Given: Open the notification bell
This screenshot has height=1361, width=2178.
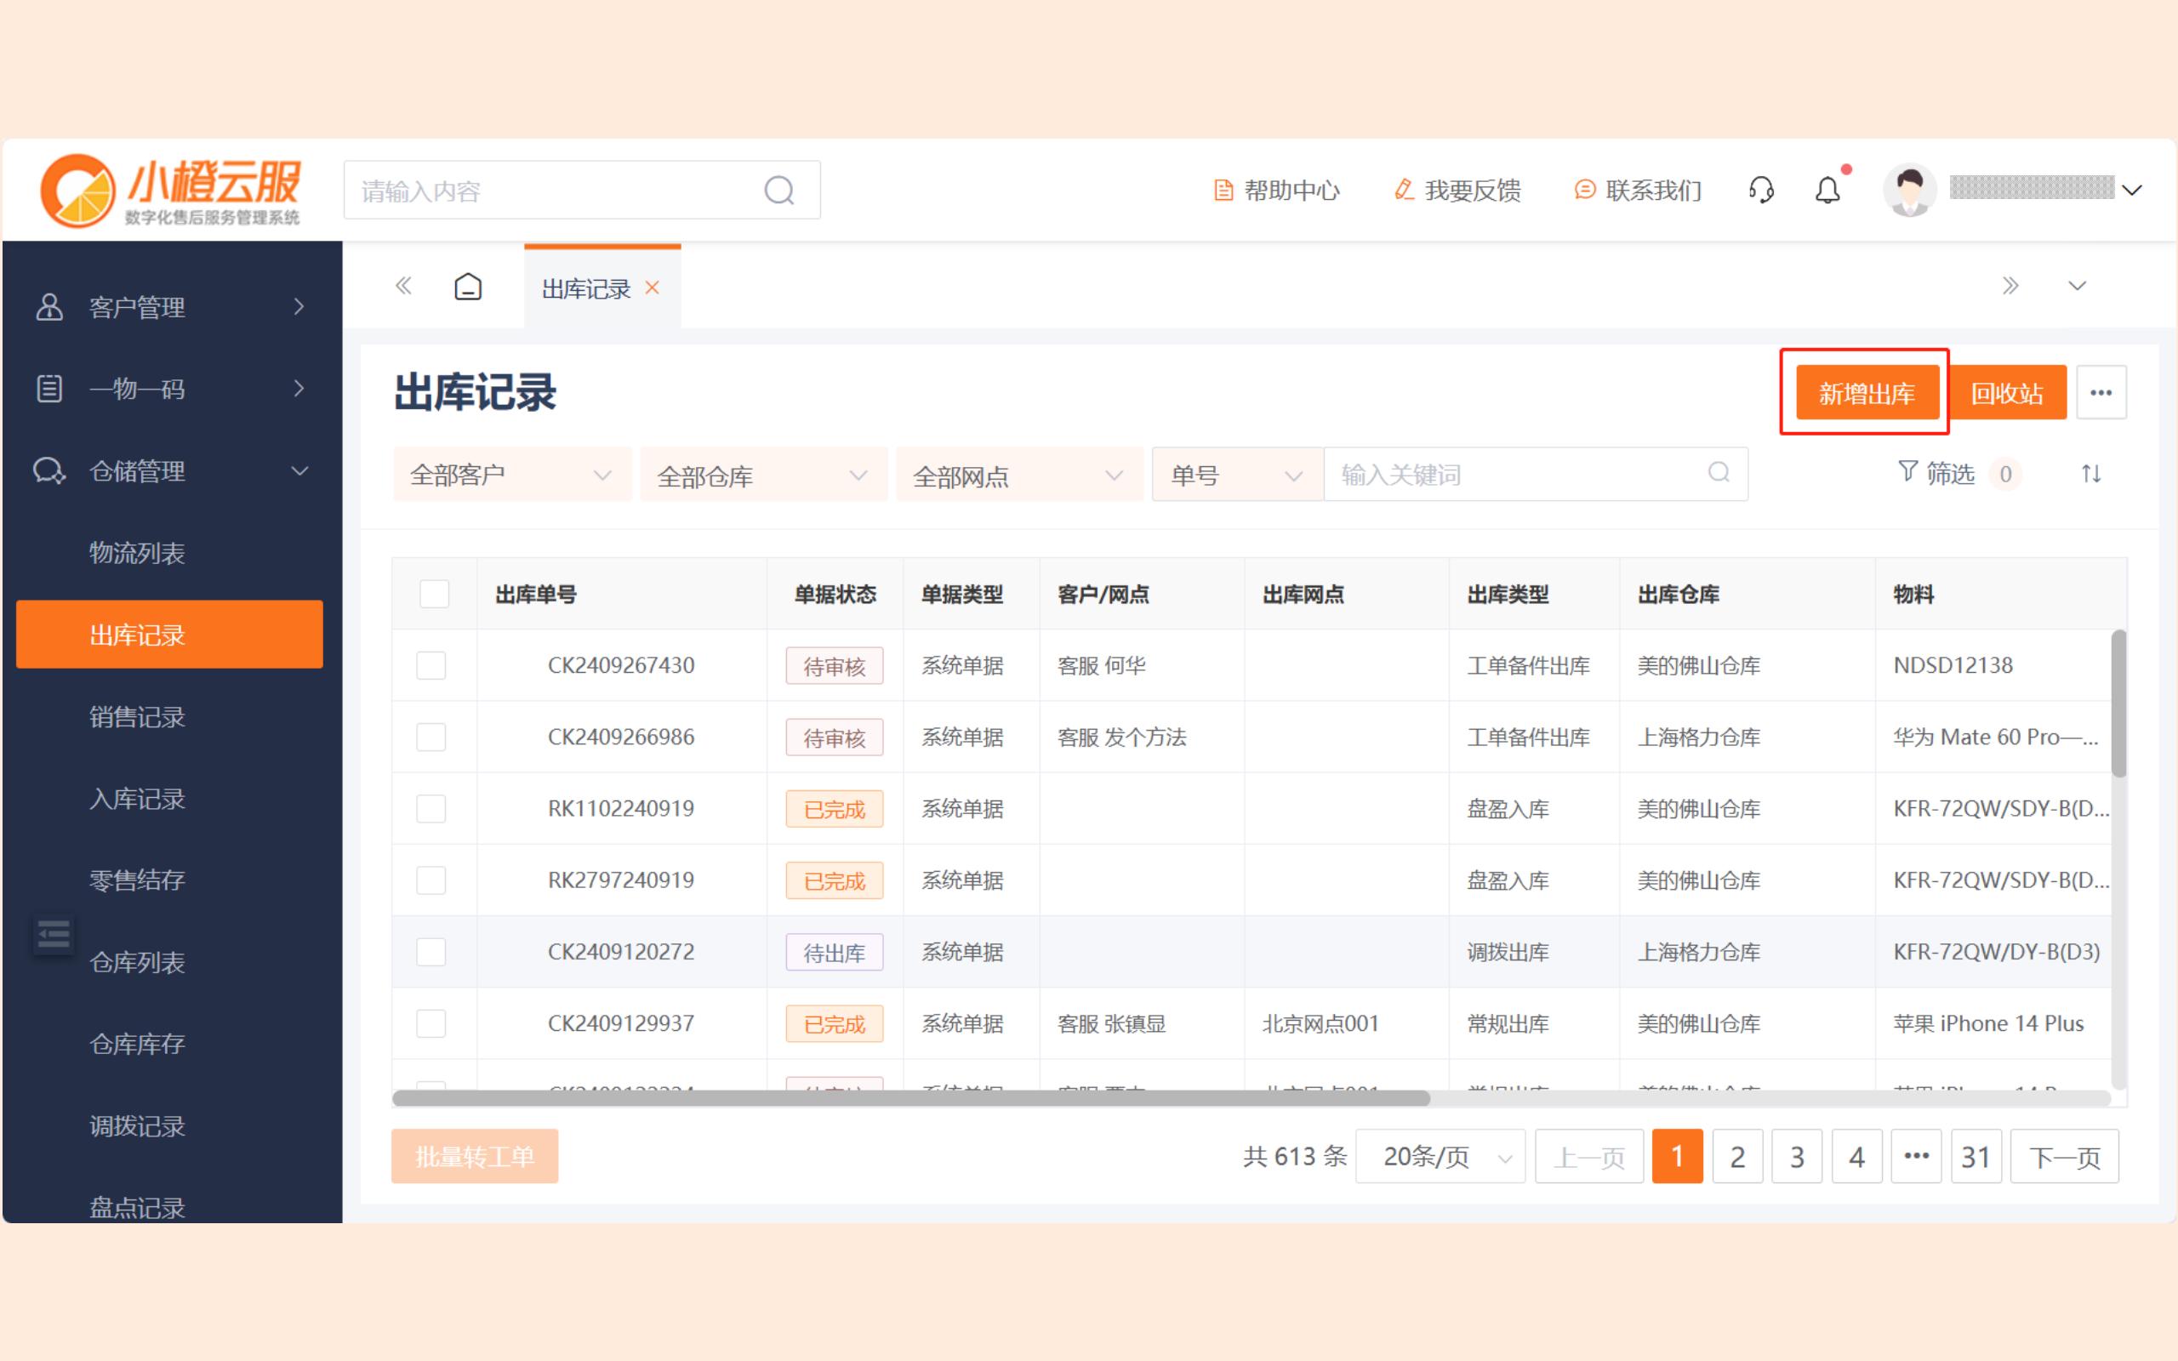Looking at the screenshot, I should click(1827, 190).
